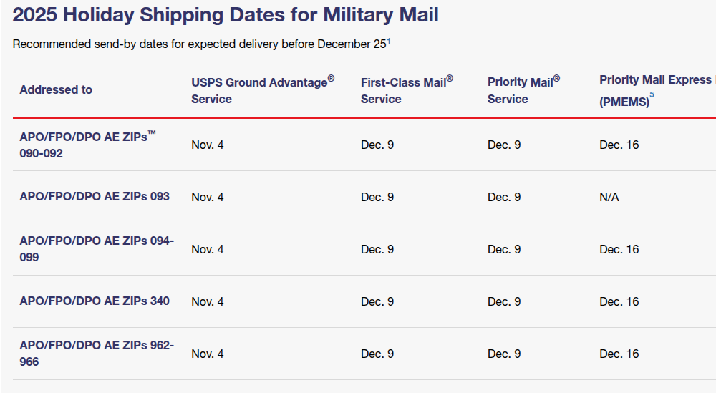Screen dimensions: 716x393
Task: Click the N/A cell in ZIPs 093 row
Action: (609, 197)
